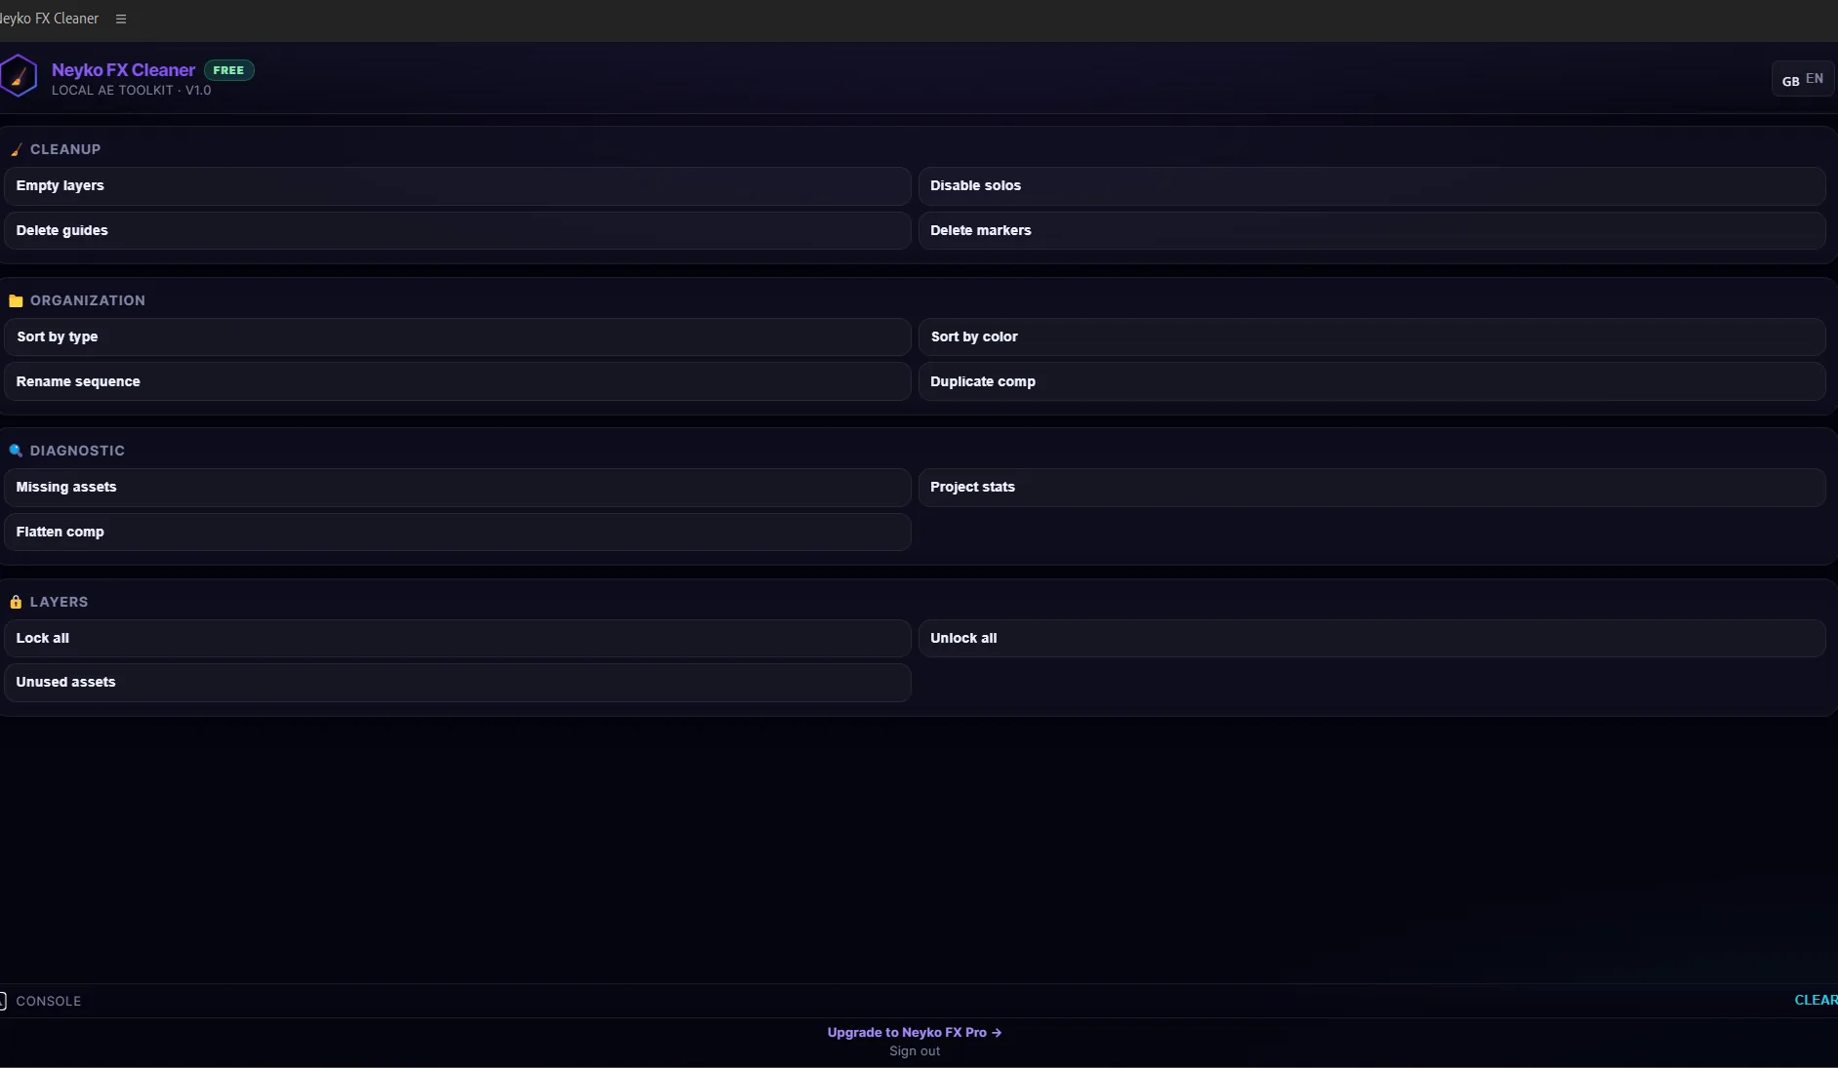Screen dimensions: 1838x1068
Task: Click the padlock icon beside LAYERS
Action: [16, 602]
